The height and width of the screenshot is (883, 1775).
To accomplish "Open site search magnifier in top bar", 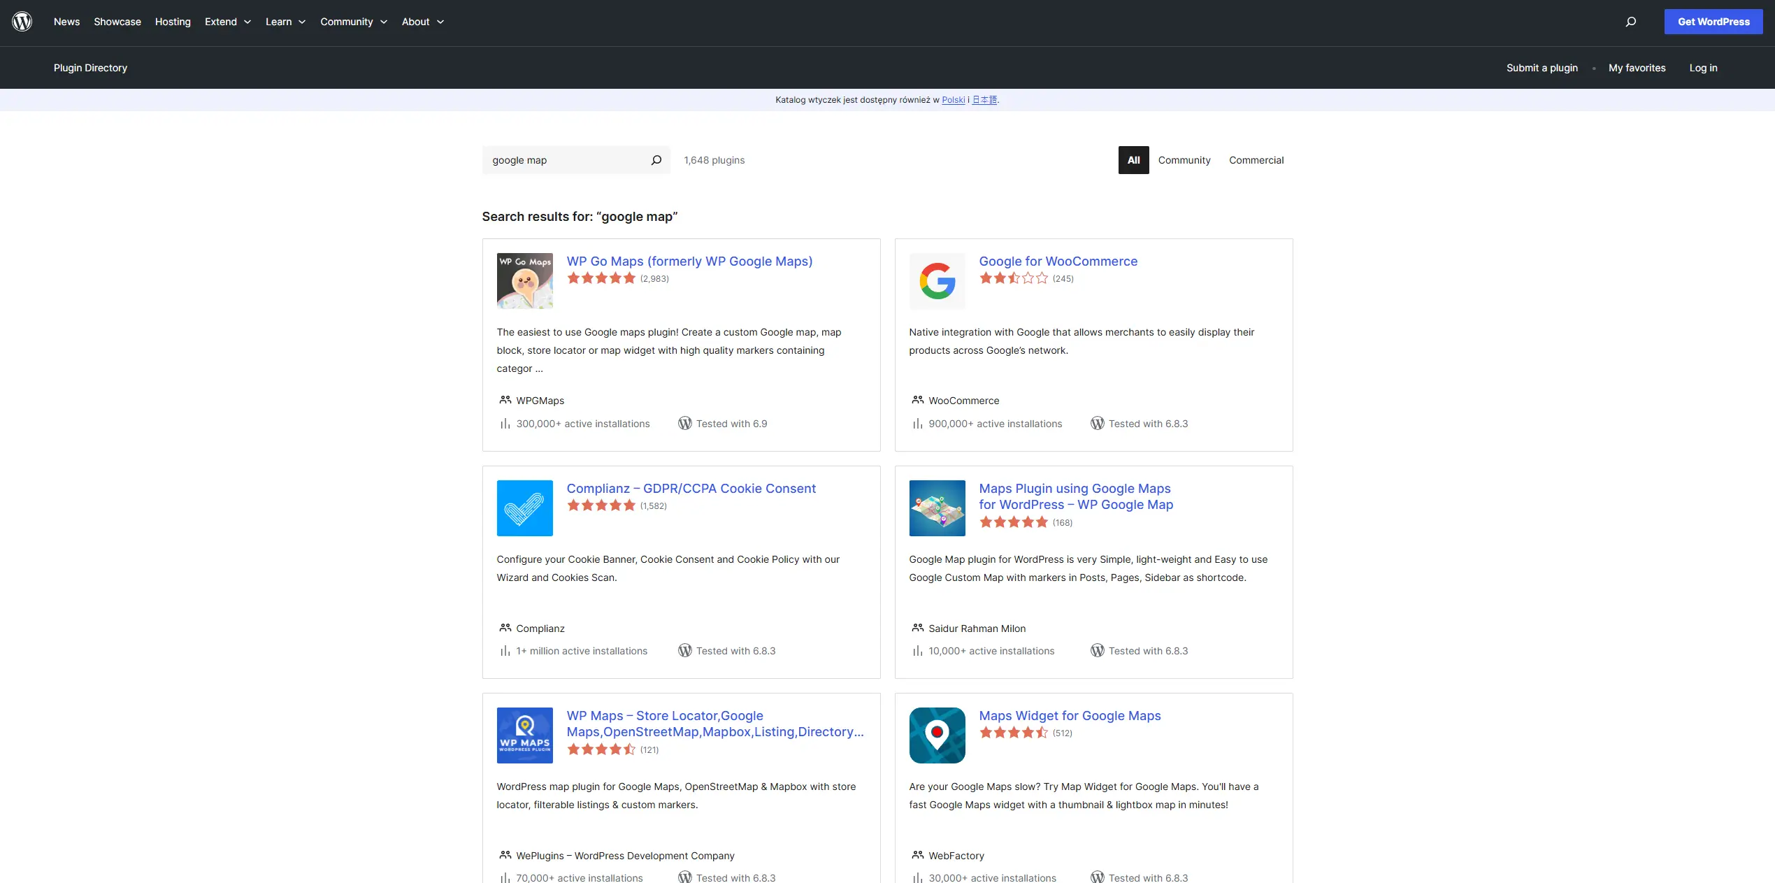I will click(x=1630, y=22).
